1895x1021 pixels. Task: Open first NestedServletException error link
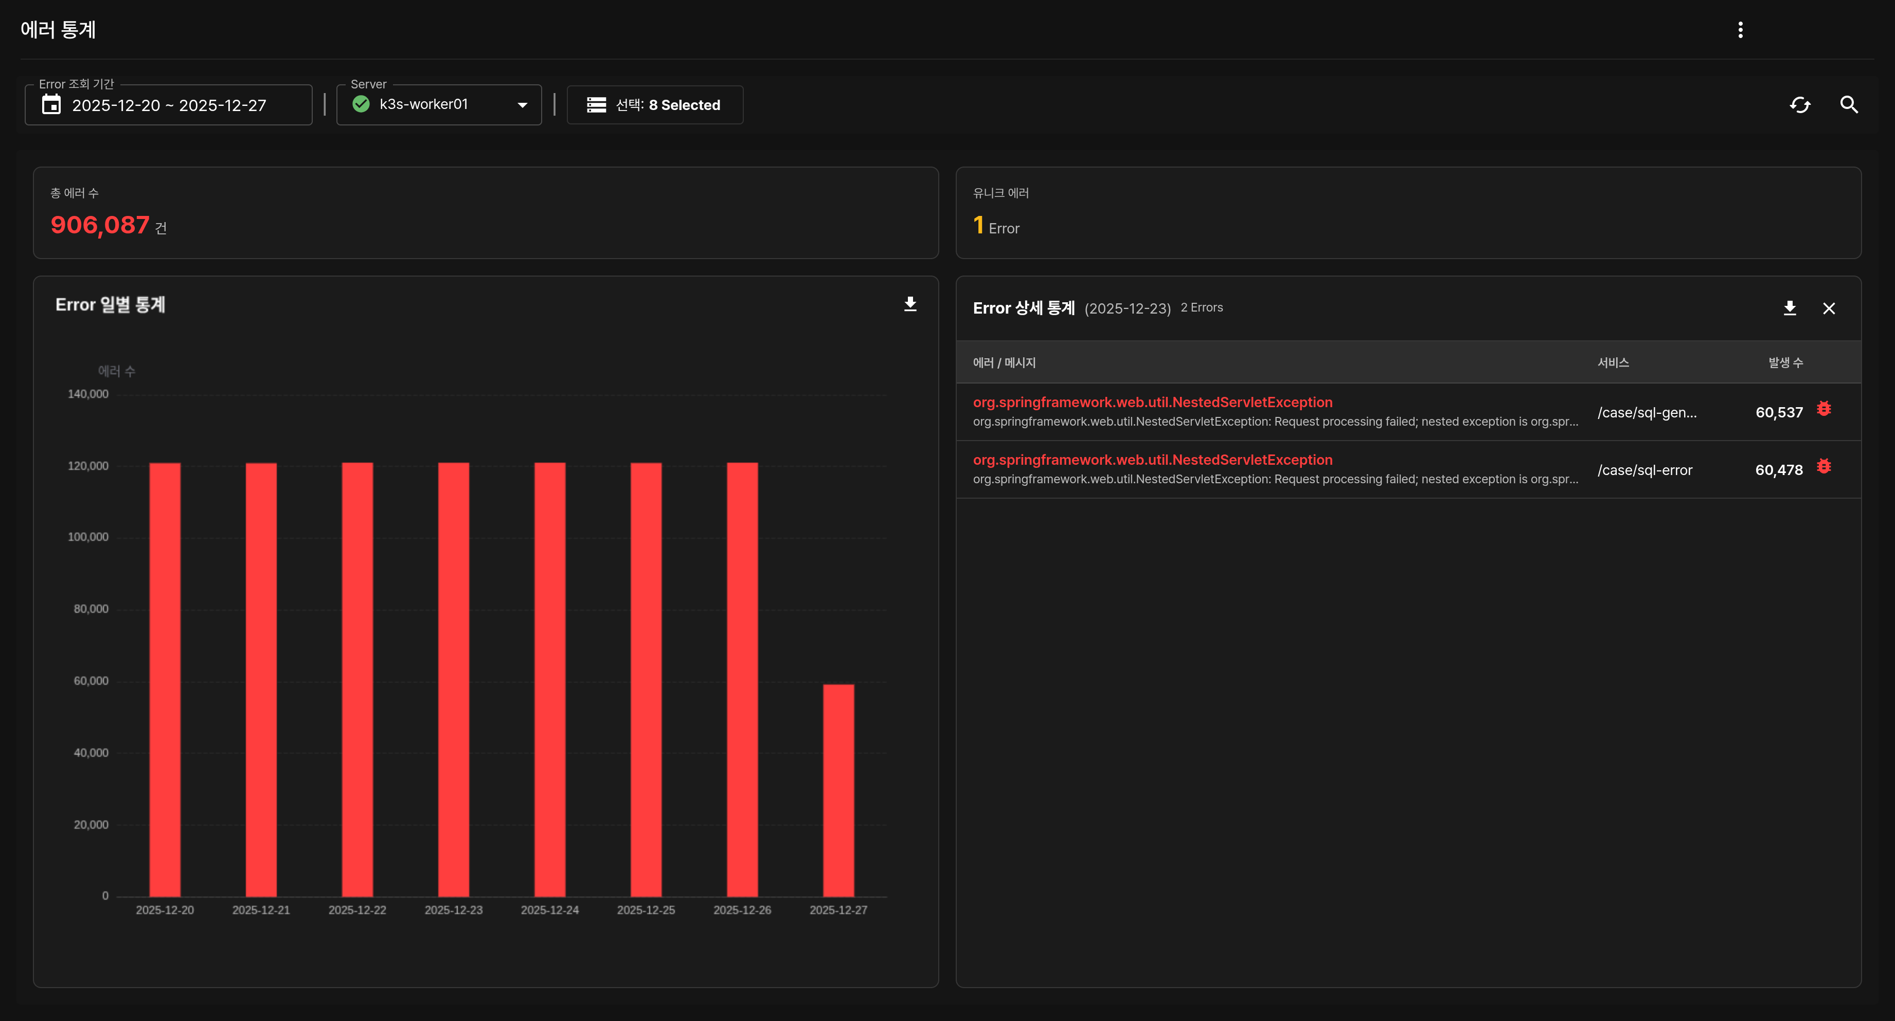[x=1152, y=402]
